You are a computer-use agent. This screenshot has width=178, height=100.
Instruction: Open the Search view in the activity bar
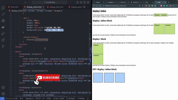[x=3, y=14]
